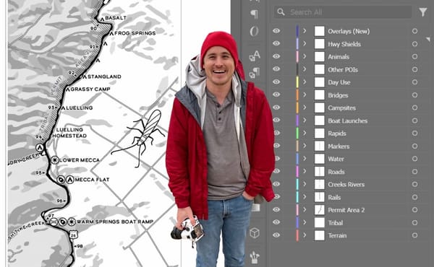Click the target circle for Permit Area 2 layer
The image size is (434, 267).
[x=414, y=210]
